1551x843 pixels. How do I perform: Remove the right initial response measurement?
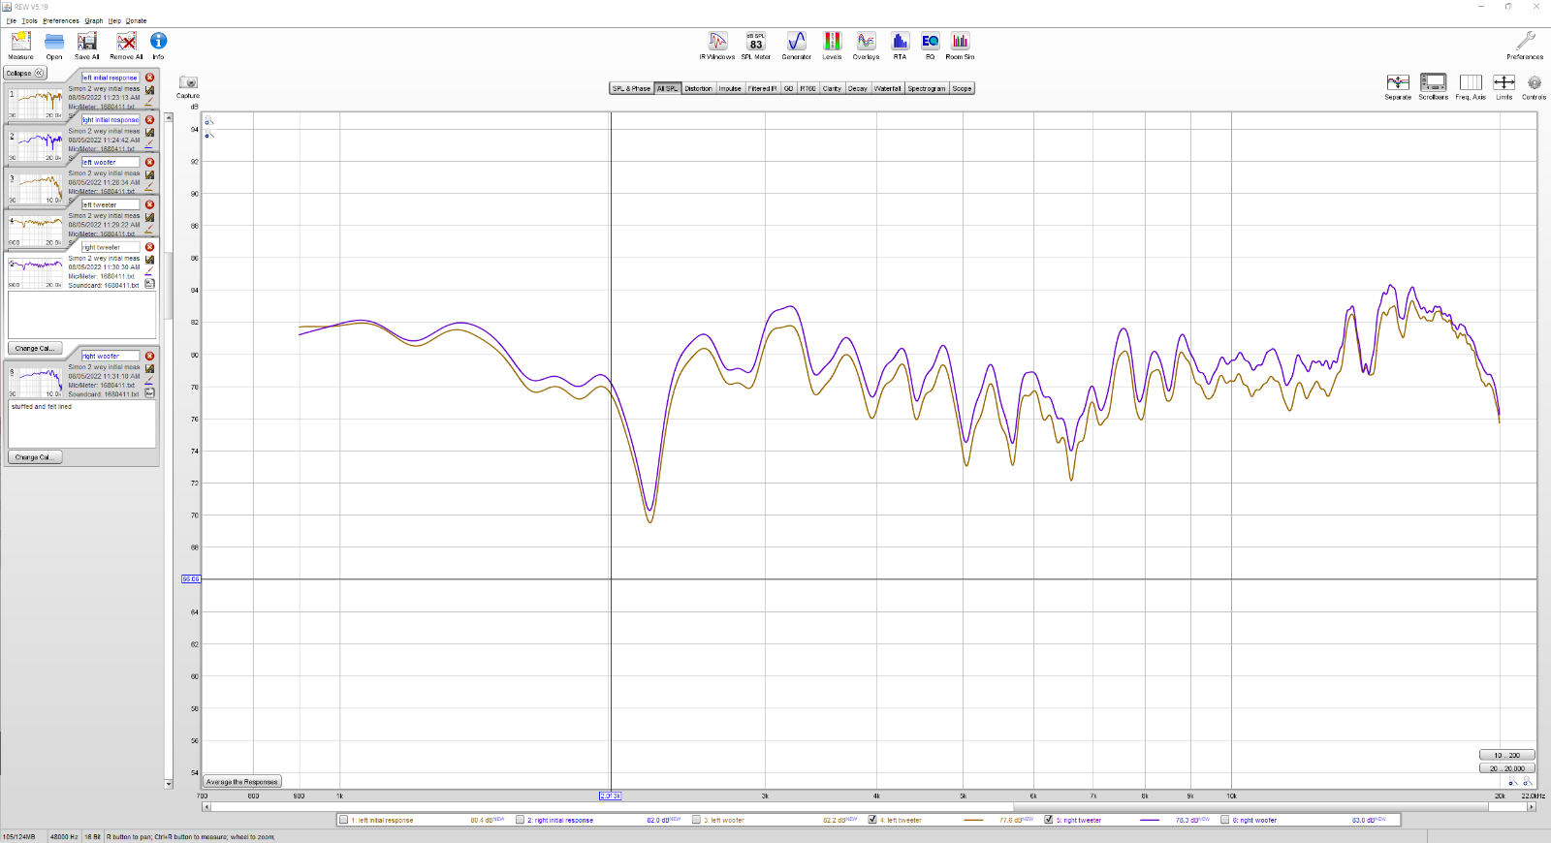point(150,120)
